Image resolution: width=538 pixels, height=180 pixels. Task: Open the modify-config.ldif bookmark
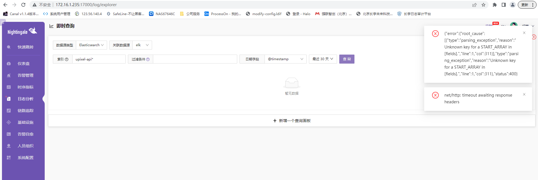(264, 14)
